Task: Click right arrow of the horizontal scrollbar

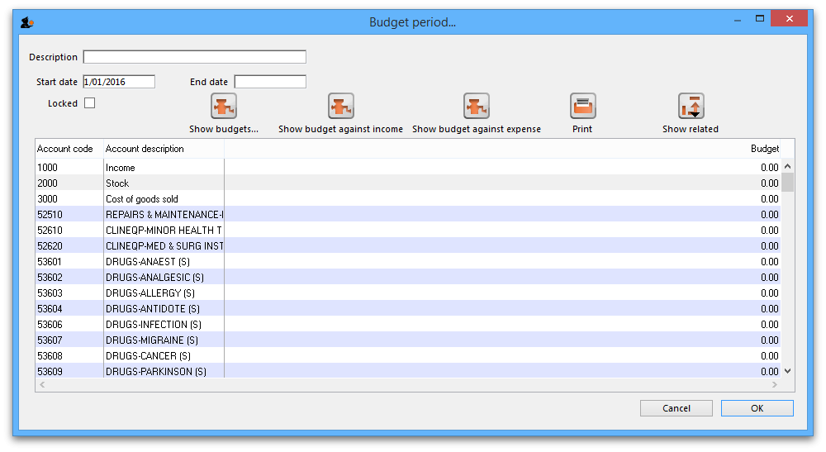Action: (774, 385)
